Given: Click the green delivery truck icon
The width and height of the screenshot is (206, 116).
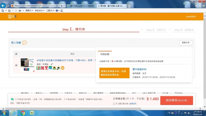Looking at the screenshot, I should 12,99.
